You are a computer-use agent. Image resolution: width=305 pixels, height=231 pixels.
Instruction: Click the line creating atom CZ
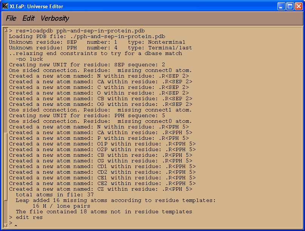tap(100, 189)
